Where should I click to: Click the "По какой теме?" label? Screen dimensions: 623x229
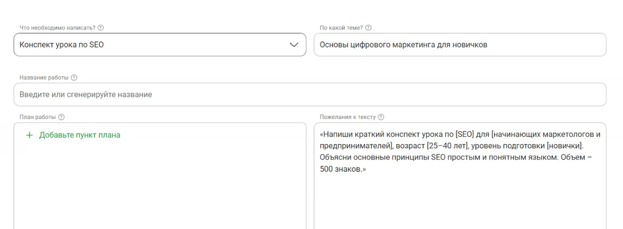(x=341, y=28)
